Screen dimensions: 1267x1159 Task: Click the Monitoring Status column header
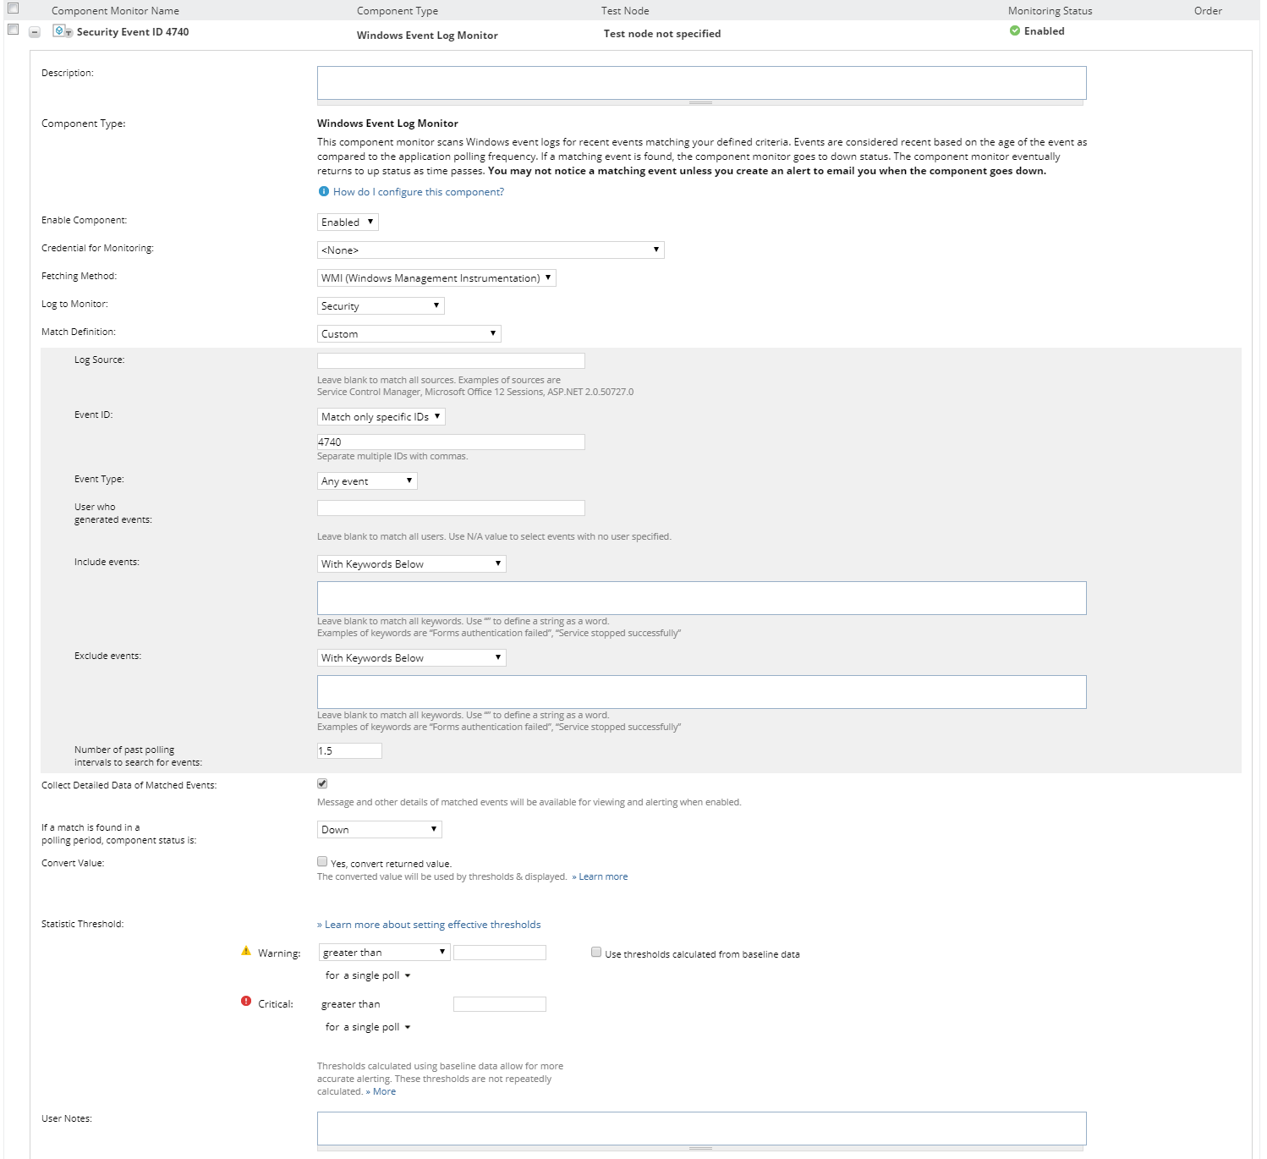(1050, 11)
